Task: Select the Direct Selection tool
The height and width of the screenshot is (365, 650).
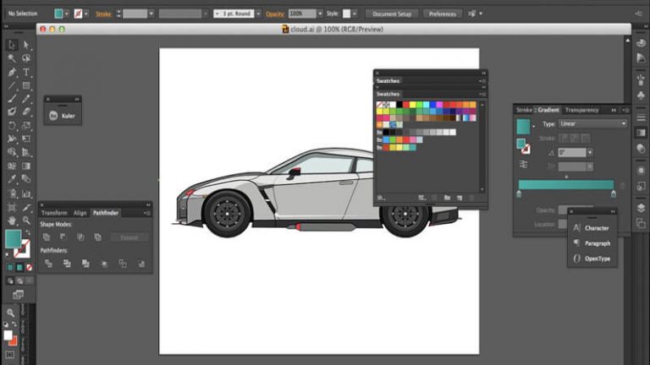Action: pyautogui.click(x=26, y=44)
